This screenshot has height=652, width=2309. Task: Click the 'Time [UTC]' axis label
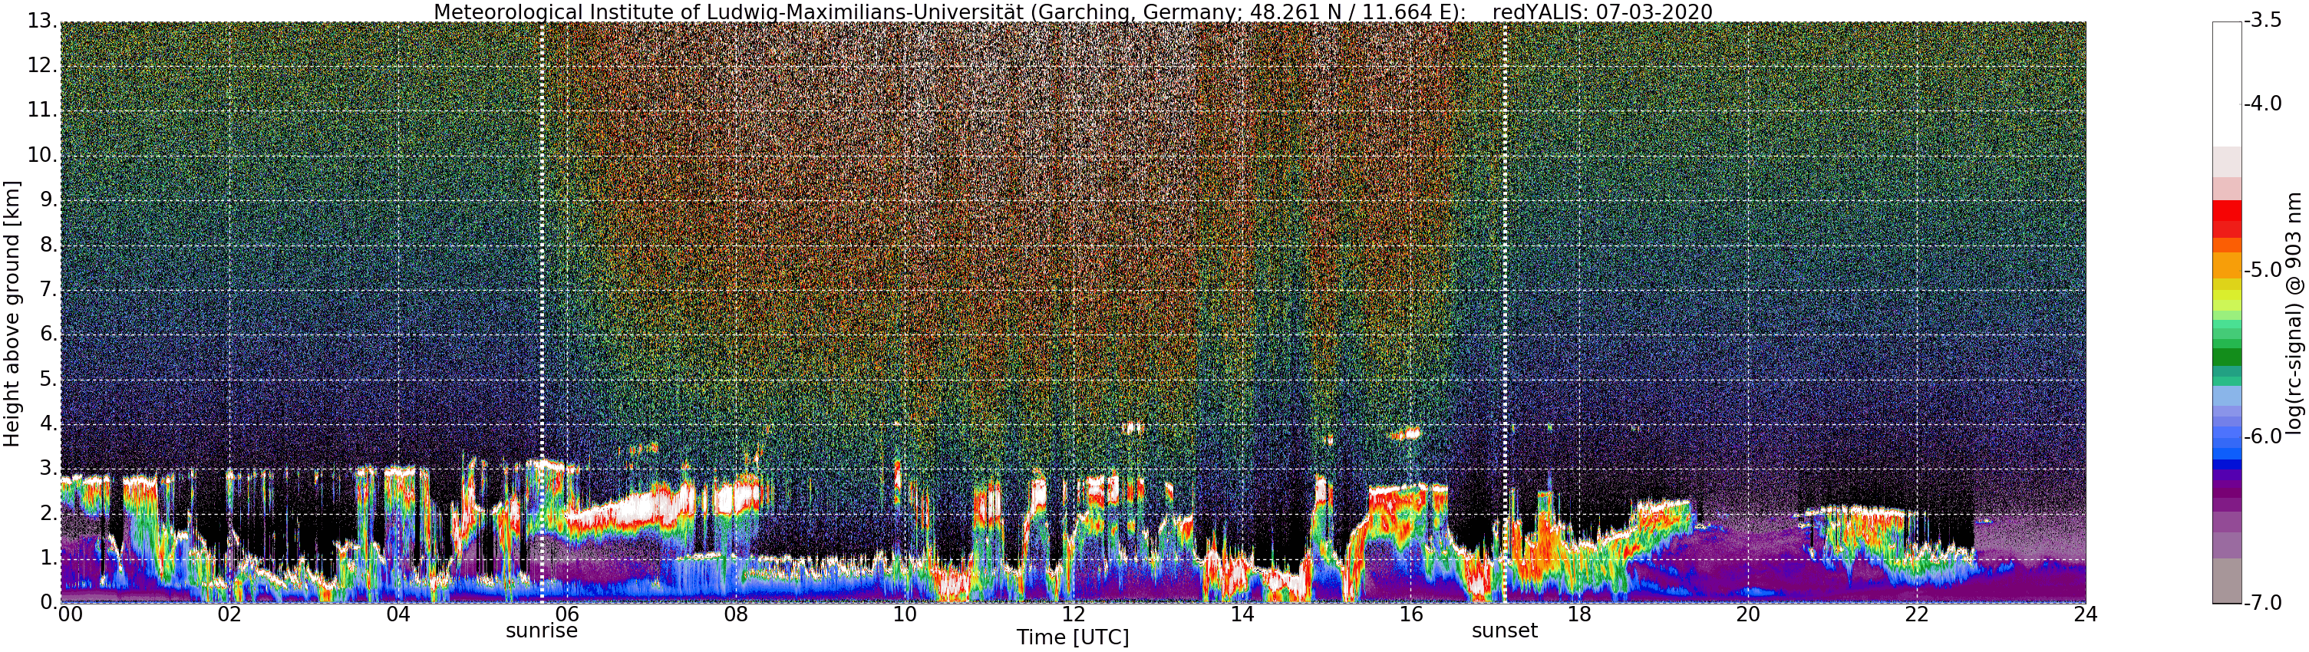pyautogui.click(x=1072, y=637)
